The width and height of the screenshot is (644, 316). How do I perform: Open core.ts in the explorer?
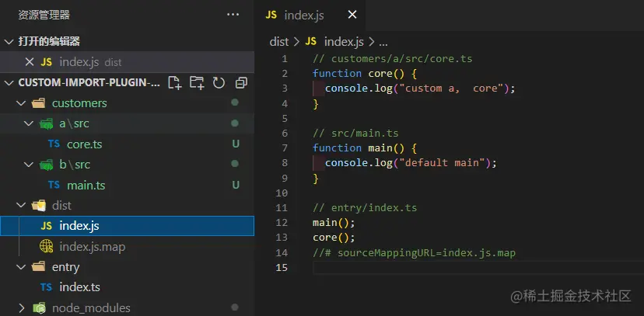point(84,144)
